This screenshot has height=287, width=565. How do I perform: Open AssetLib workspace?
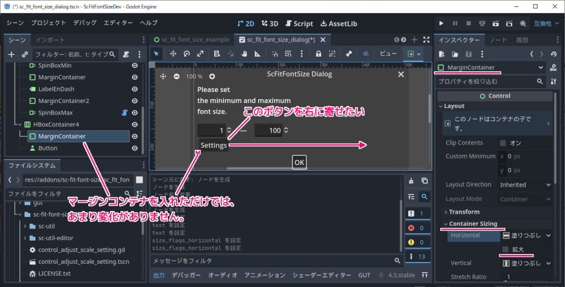pyautogui.click(x=339, y=23)
